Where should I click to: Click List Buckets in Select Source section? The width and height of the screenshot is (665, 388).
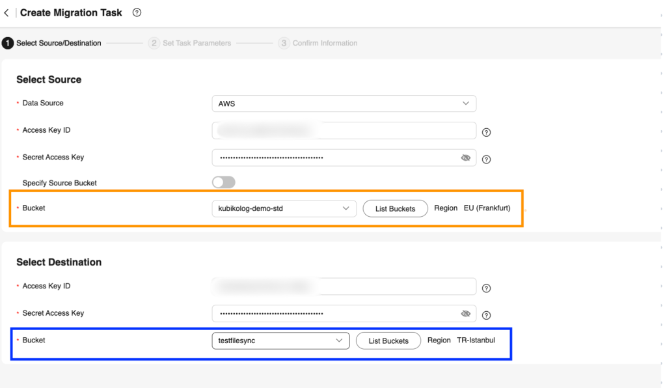click(395, 208)
